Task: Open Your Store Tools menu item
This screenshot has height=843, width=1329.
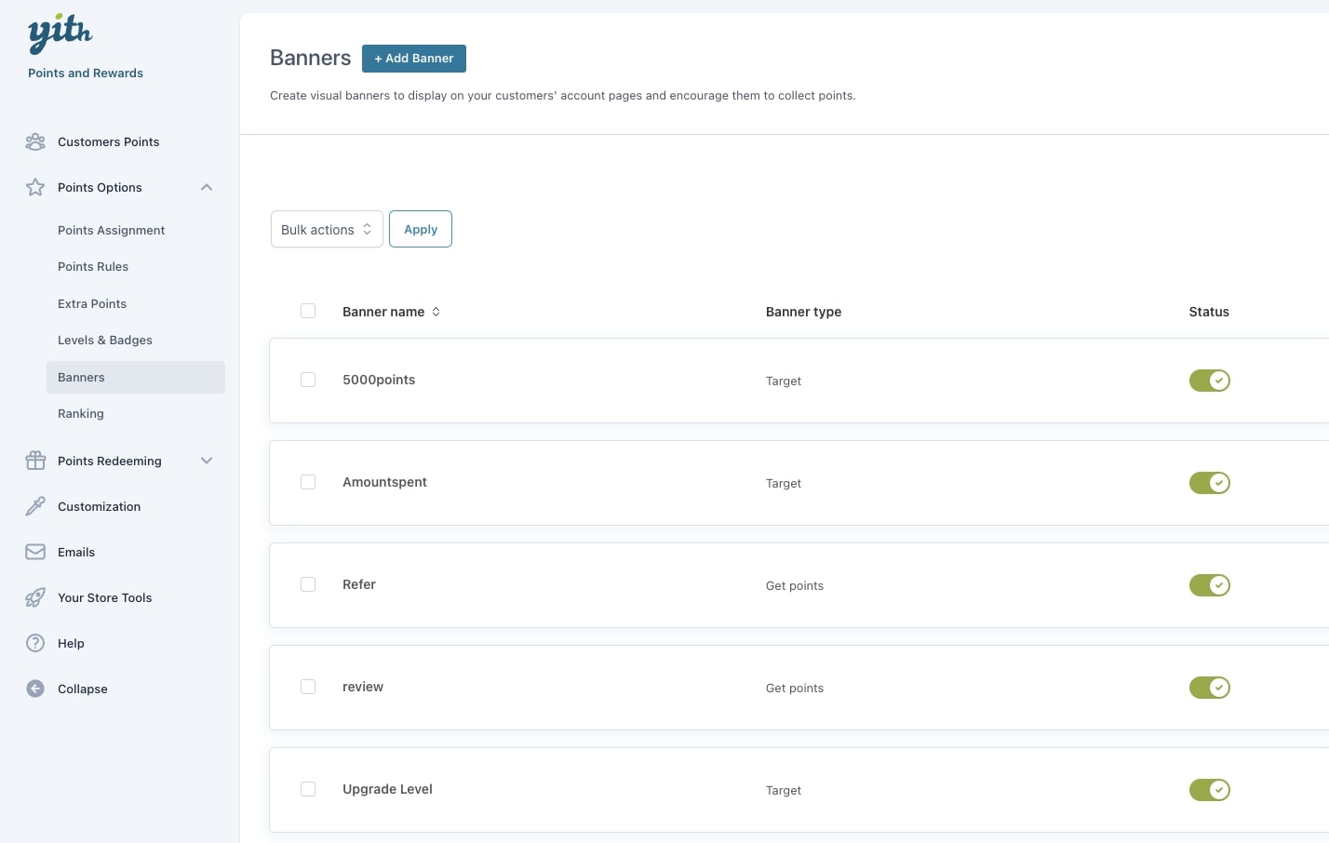Action: pos(104,597)
